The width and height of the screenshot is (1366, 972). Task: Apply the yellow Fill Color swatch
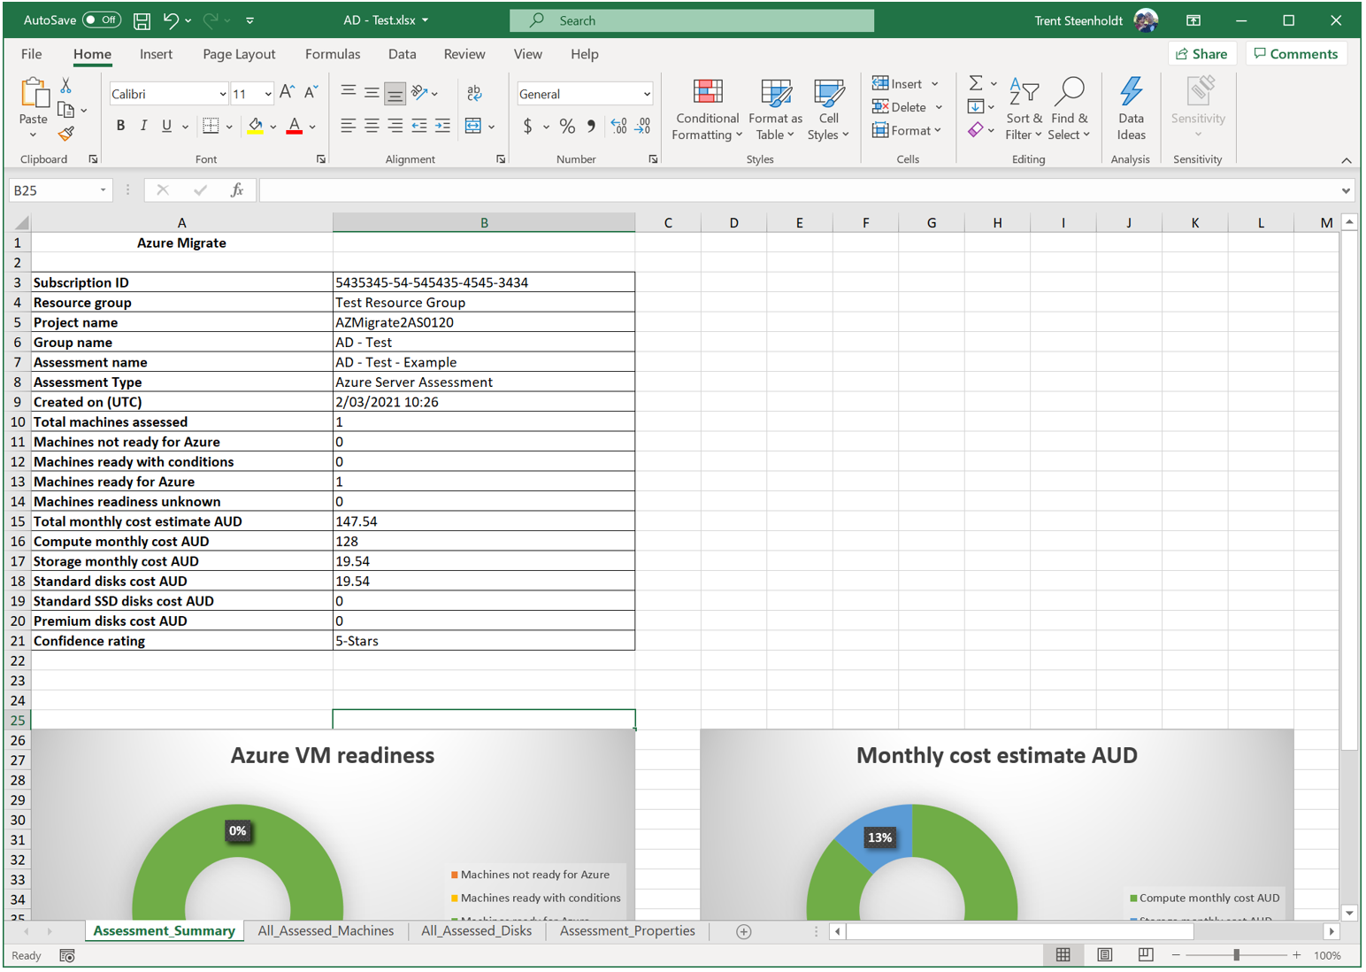256,126
